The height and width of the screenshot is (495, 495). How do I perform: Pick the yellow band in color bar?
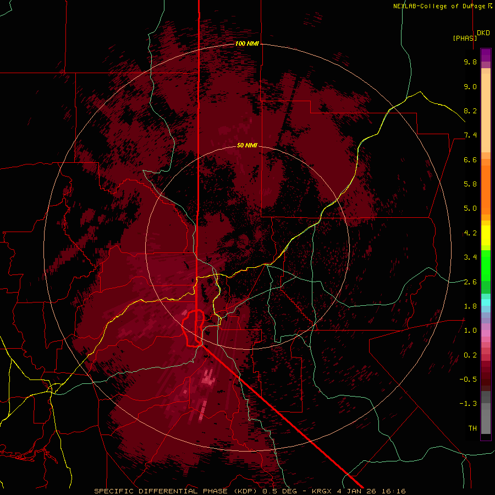click(486, 235)
